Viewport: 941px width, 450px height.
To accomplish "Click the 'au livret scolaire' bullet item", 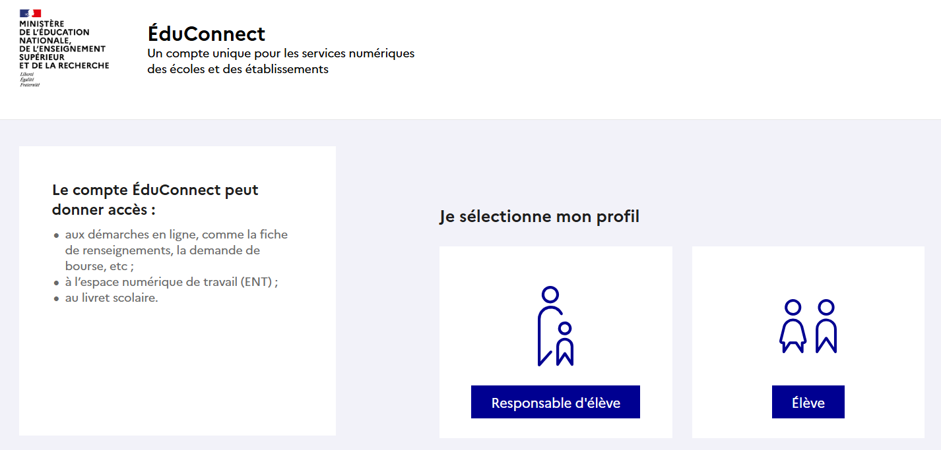I will (x=112, y=298).
